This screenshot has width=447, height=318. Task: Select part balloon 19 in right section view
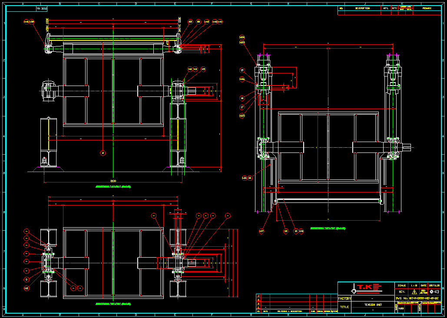[x=242, y=70]
